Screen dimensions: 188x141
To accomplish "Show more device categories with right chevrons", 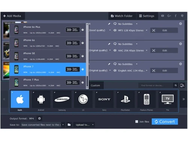I will click(x=183, y=99).
